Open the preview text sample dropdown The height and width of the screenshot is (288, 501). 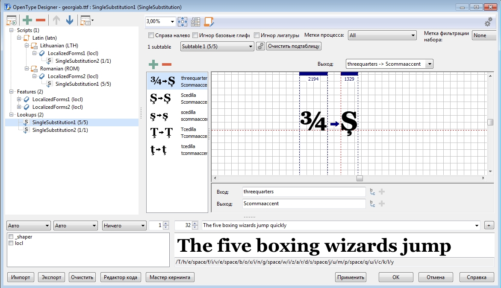[477, 225]
